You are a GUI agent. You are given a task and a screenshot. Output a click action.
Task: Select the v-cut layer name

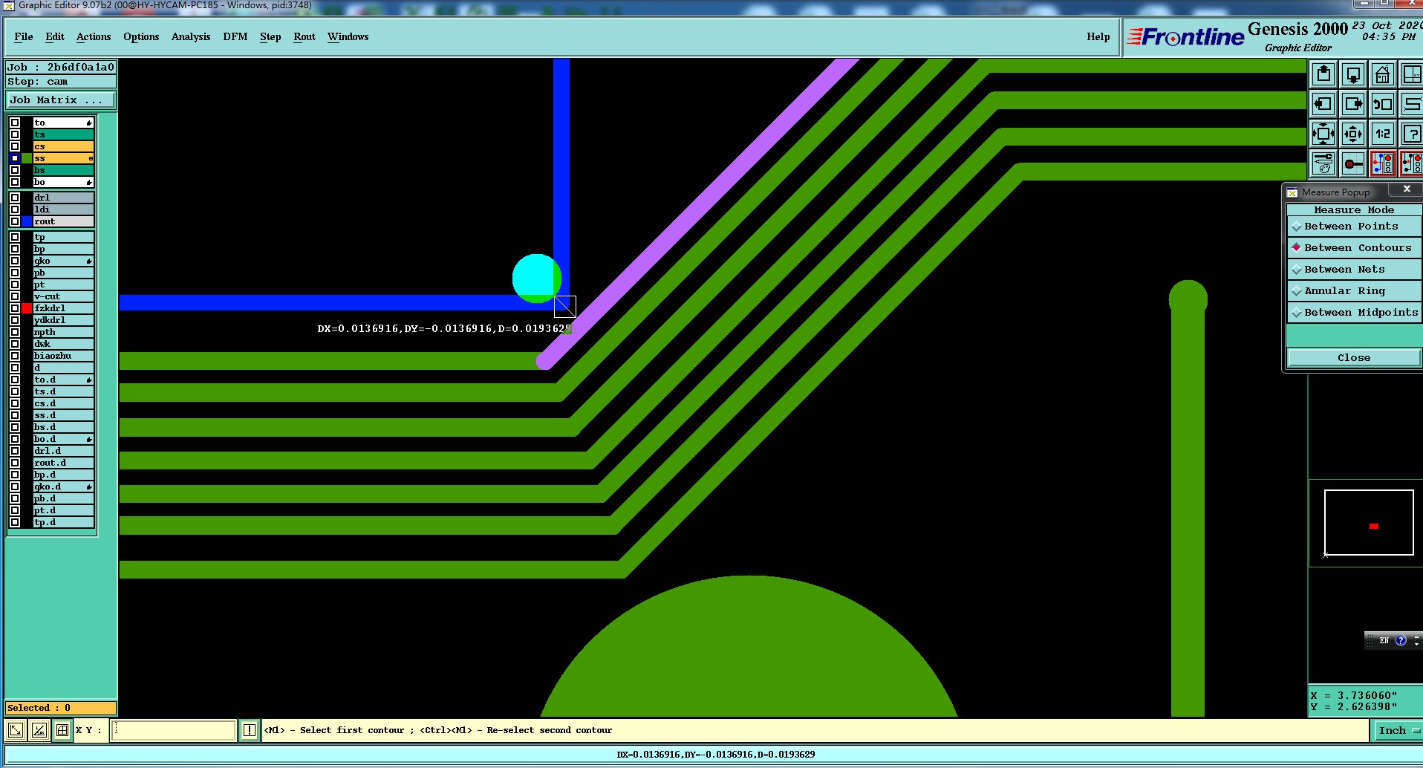click(x=63, y=296)
